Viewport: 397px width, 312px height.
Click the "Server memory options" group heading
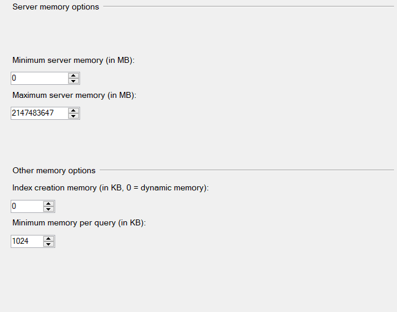pyautogui.click(x=56, y=7)
